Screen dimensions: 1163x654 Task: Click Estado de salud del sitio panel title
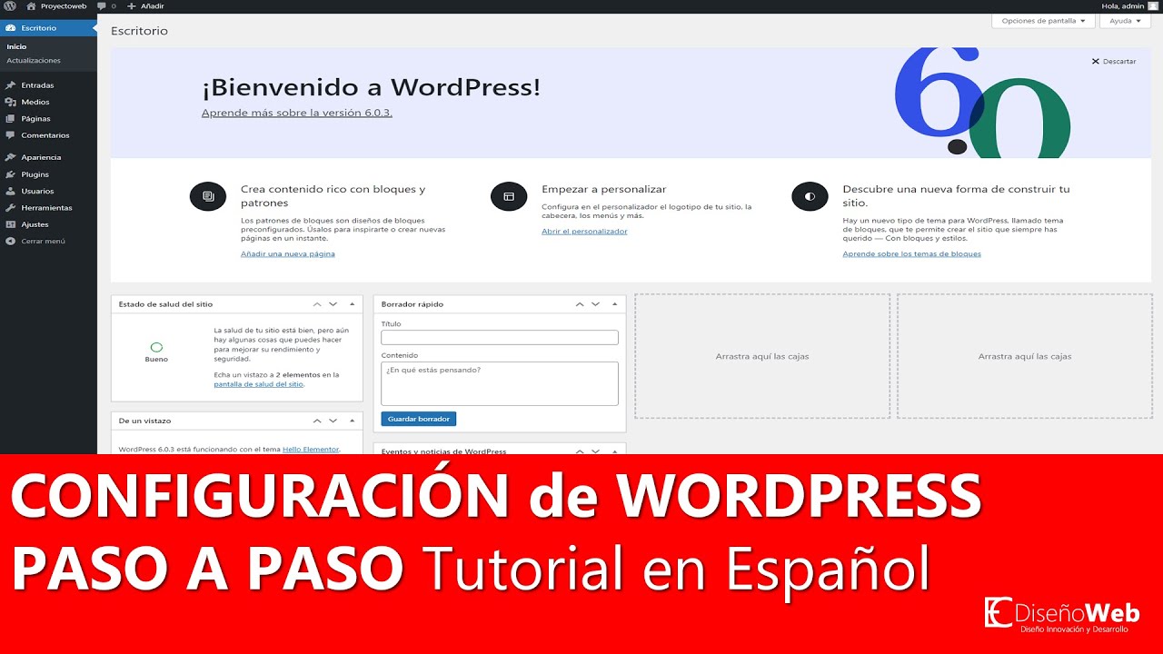coord(165,304)
